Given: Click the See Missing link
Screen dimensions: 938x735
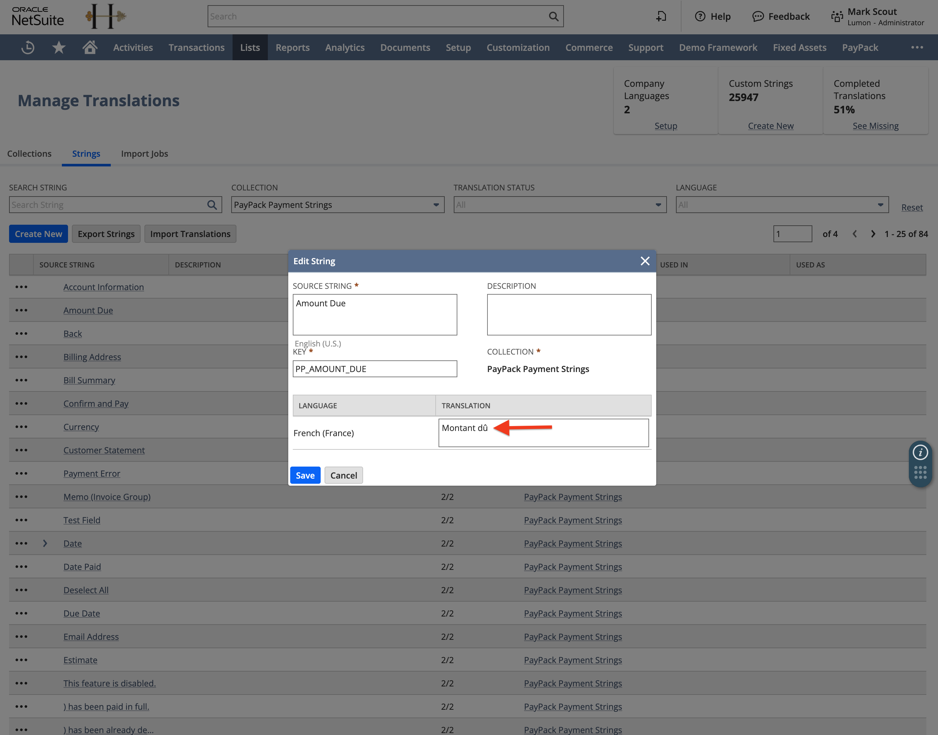Looking at the screenshot, I should tap(875, 126).
